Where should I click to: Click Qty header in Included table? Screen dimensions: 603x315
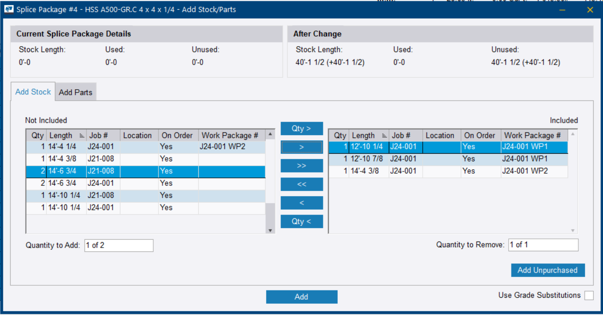click(x=339, y=136)
